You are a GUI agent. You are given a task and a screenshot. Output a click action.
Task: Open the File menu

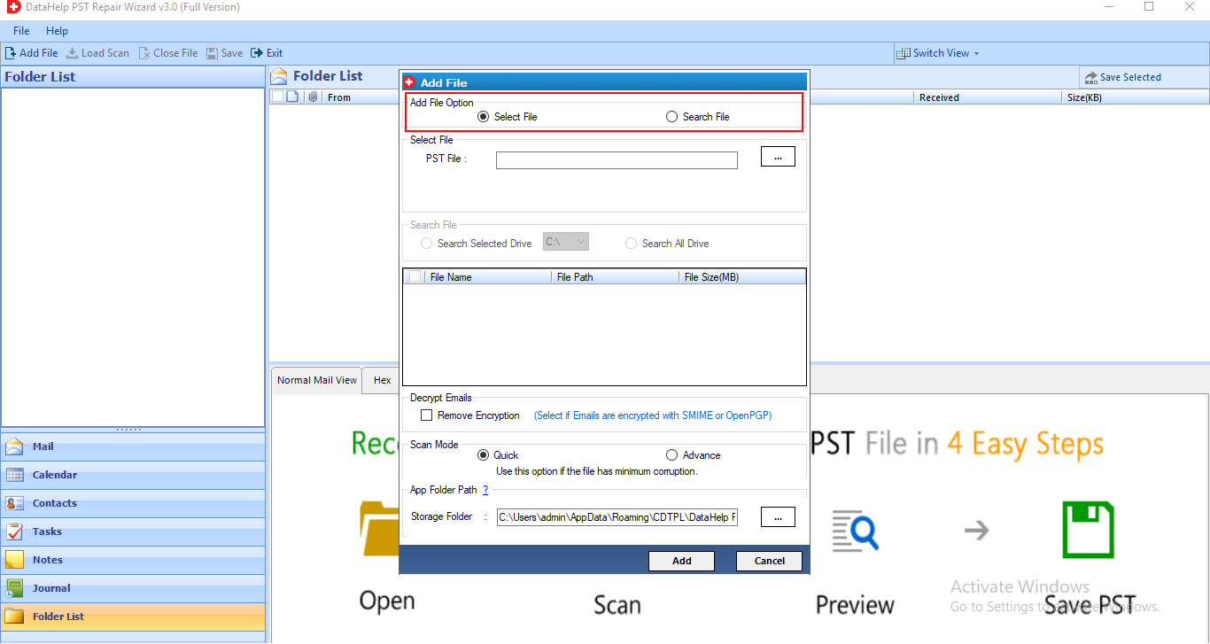click(21, 31)
